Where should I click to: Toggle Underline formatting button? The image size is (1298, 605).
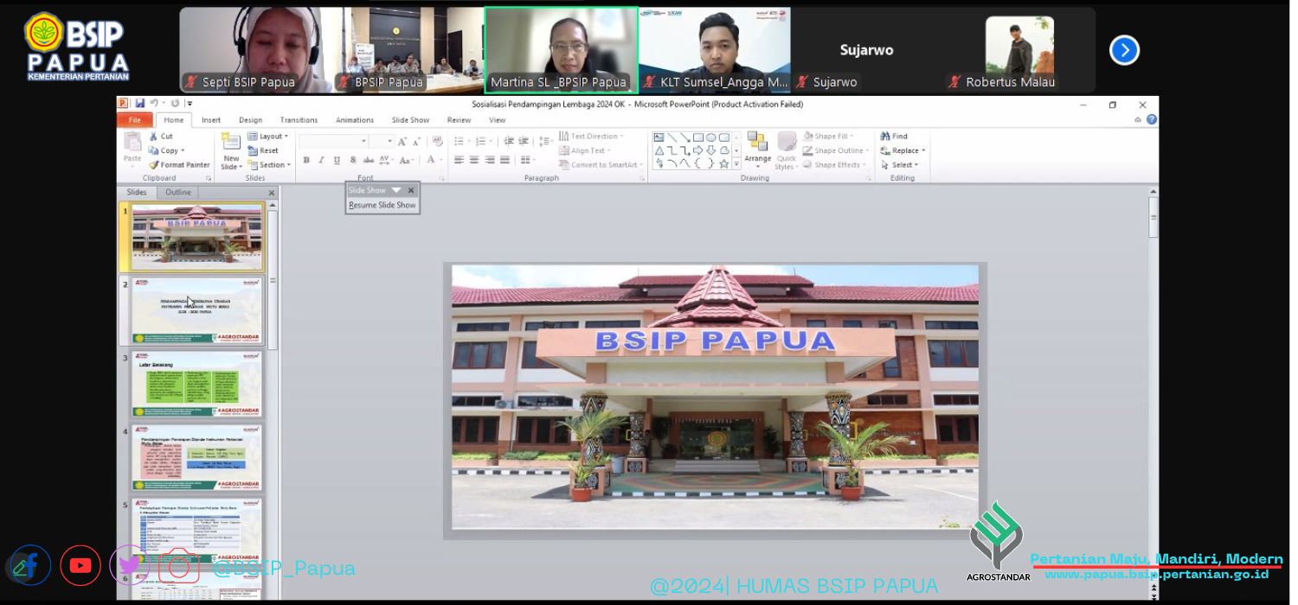tap(337, 161)
